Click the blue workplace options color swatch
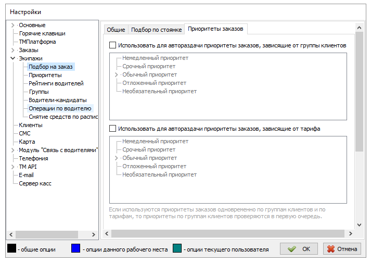The image size is (371, 263). (76, 249)
